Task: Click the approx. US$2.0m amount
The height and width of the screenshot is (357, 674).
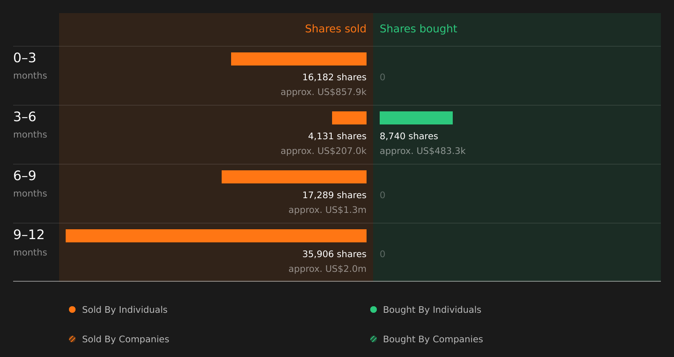Action: click(328, 269)
